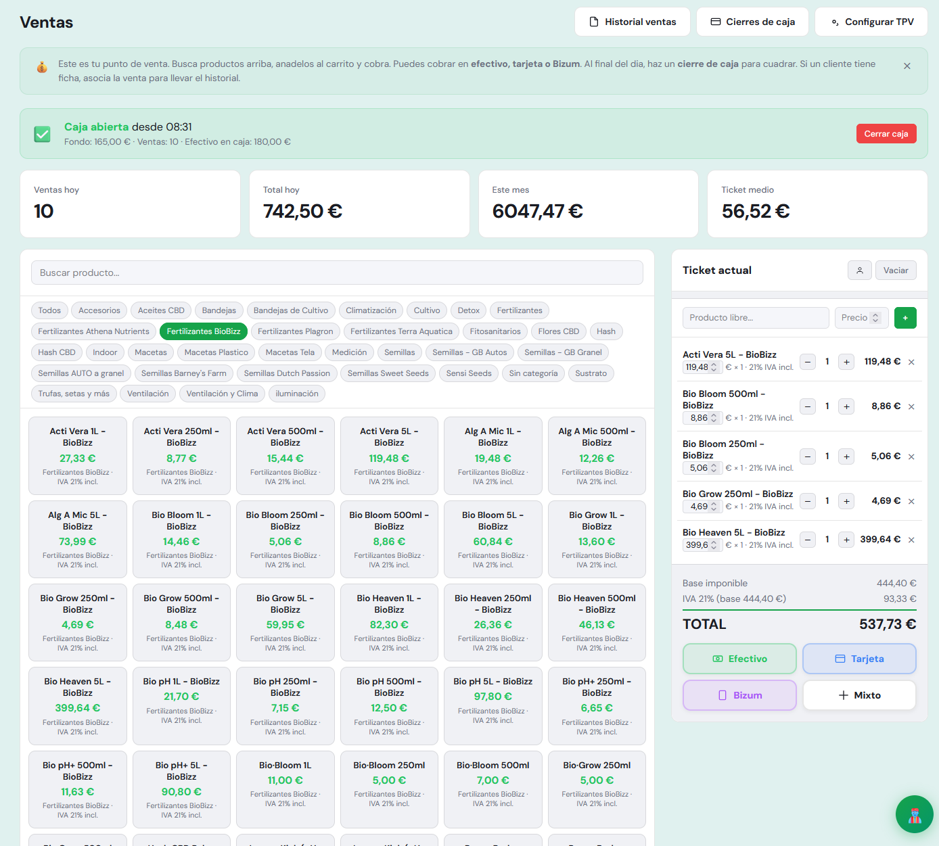
Task: Filter by Semillas Dutch Passion category
Action: tap(287, 373)
